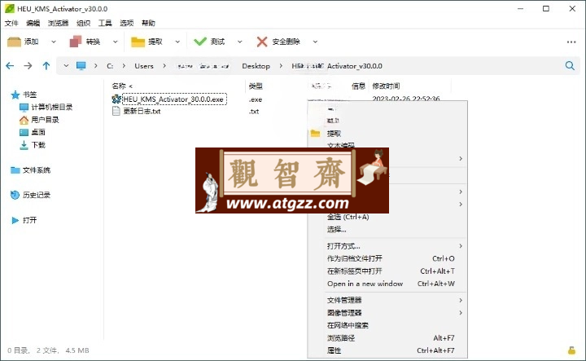Sort by 名称 (Name) column header

[x=119, y=86]
